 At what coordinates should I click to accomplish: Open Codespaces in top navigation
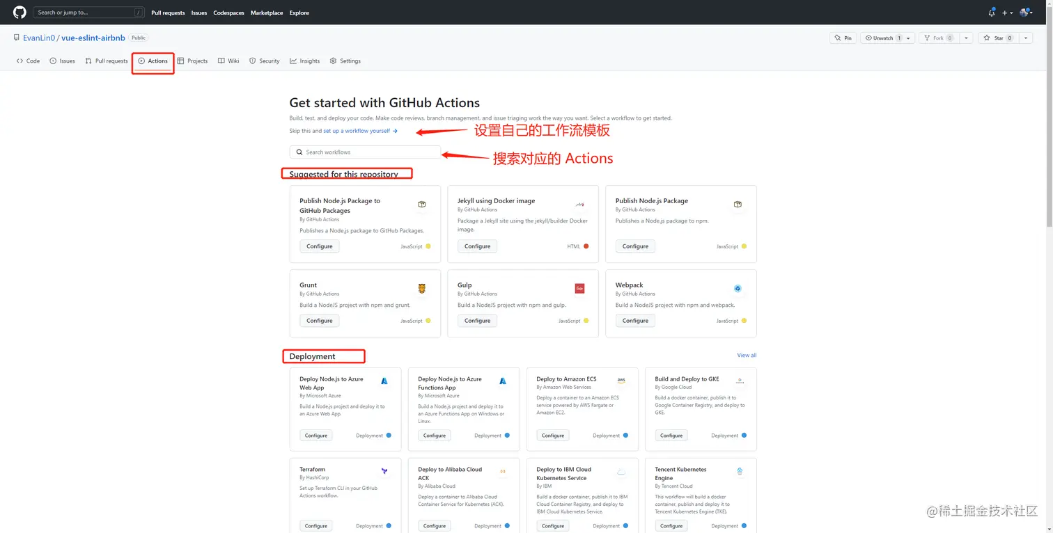pyautogui.click(x=229, y=13)
